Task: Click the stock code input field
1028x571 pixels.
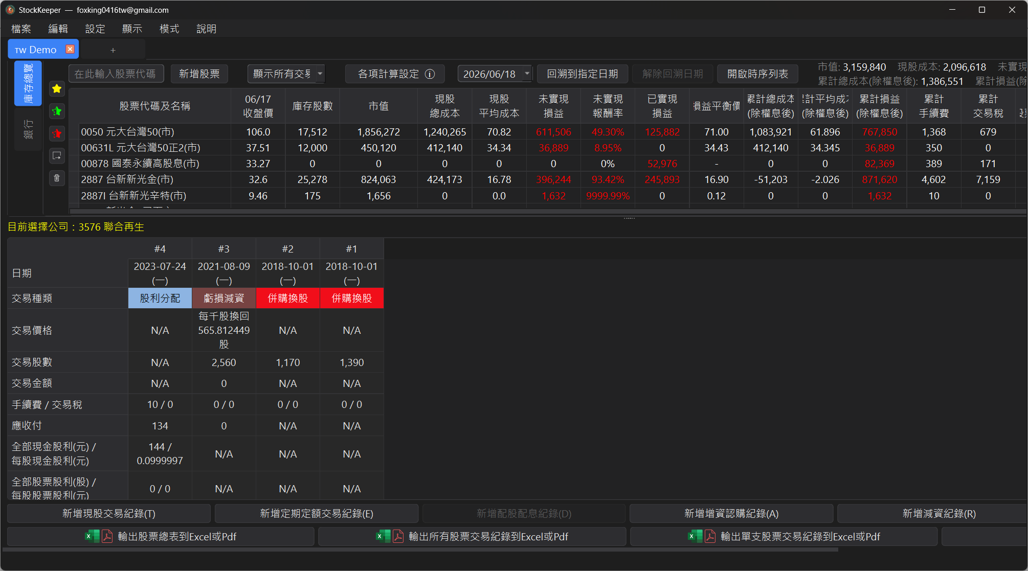Action: (116, 74)
